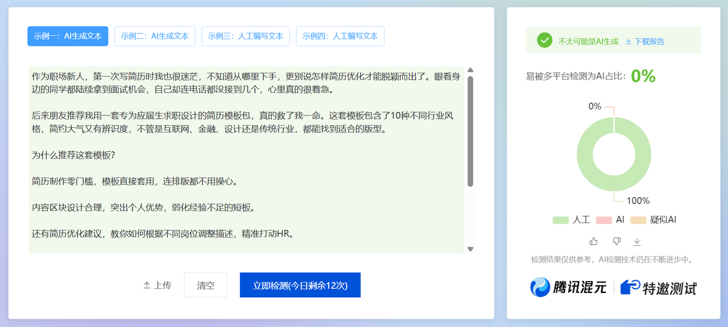Click the thumbs down feedback icon
Screen dimensions: 728x327
tap(617, 242)
